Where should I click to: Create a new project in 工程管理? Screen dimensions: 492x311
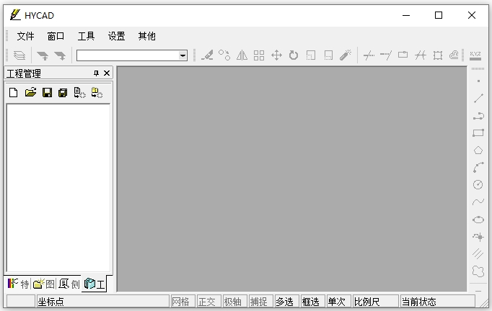coord(14,93)
